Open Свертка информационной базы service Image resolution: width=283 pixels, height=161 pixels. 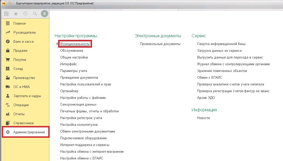(x=221, y=44)
